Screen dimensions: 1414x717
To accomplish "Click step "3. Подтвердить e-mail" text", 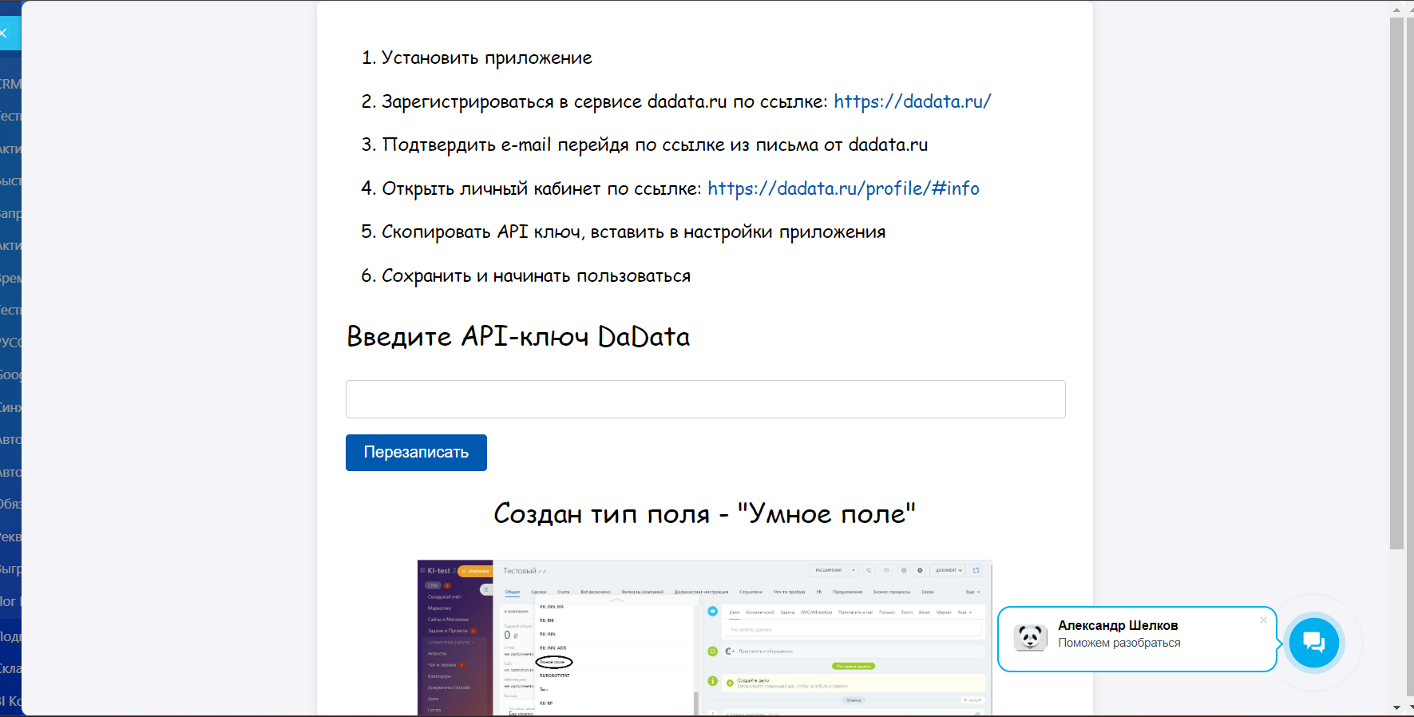I will [644, 145].
